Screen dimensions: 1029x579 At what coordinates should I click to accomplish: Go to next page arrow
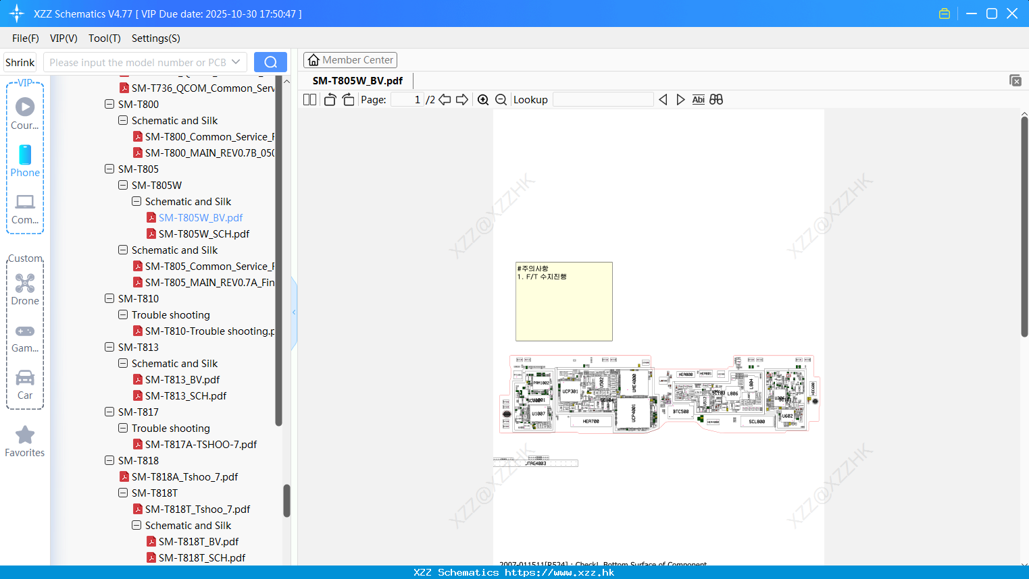click(462, 99)
